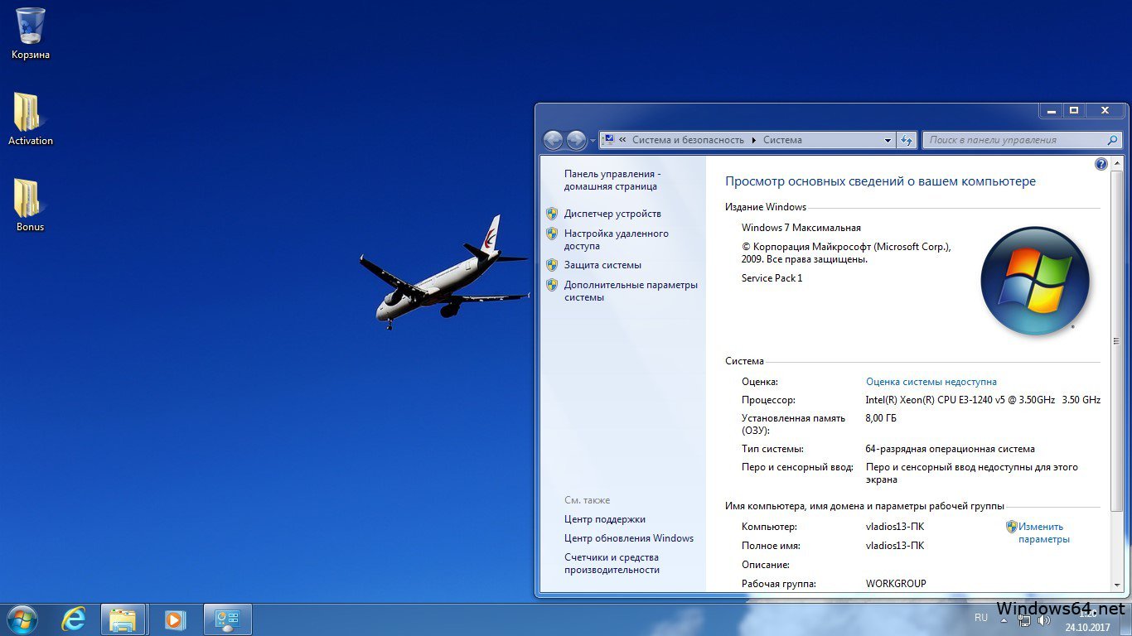Open the address bar history dropdown arrow
This screenshot has height=636, width=1132.
click(x=888, y=140)
